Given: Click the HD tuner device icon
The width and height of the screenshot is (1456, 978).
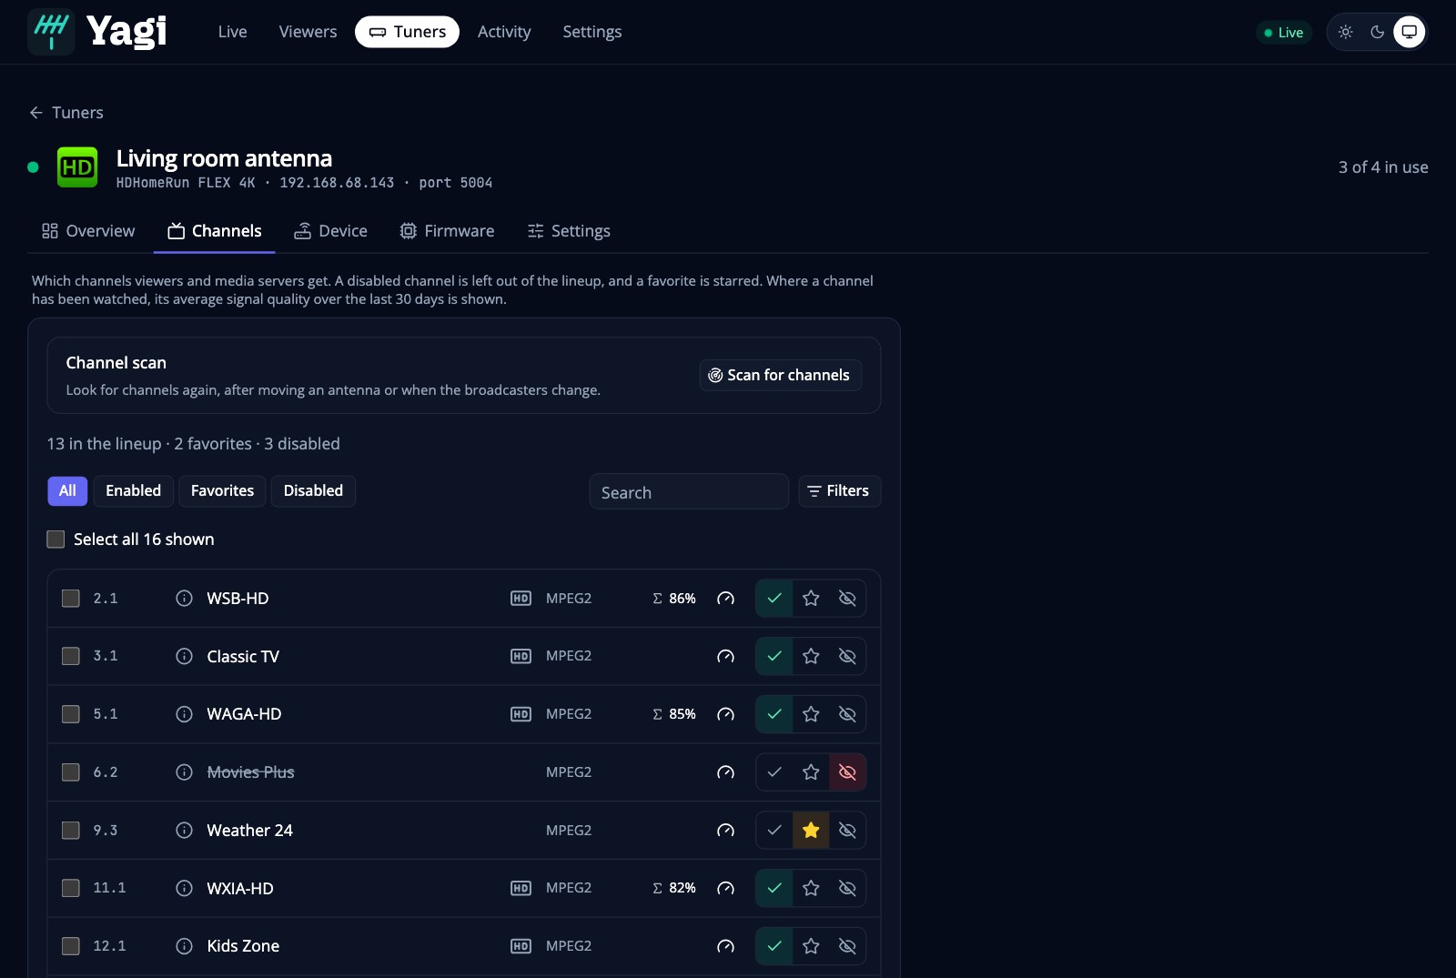Looking at the screenshot, I should coord(77,167).
